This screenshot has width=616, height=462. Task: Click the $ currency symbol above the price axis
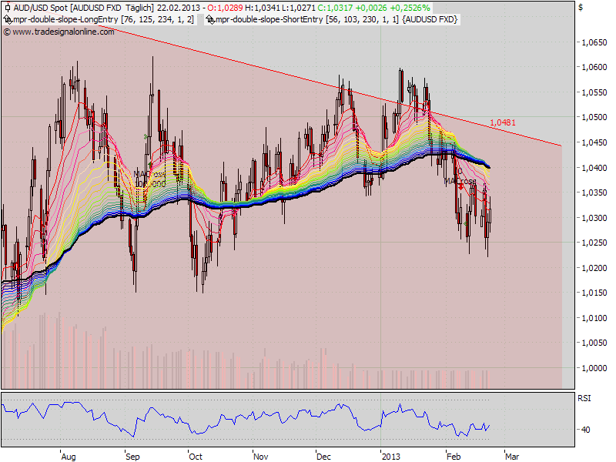pyautogui.click(x=580, y=7)
